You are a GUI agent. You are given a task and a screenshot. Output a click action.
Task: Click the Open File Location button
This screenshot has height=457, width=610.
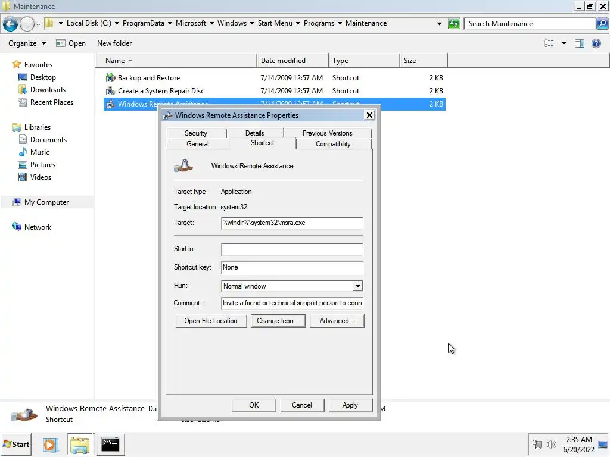[x=211, y=321]
